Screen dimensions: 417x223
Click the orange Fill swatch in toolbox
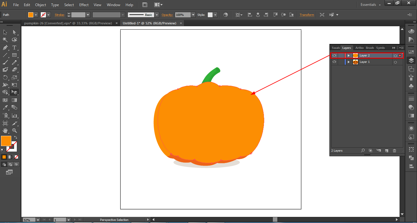[6, 141]
